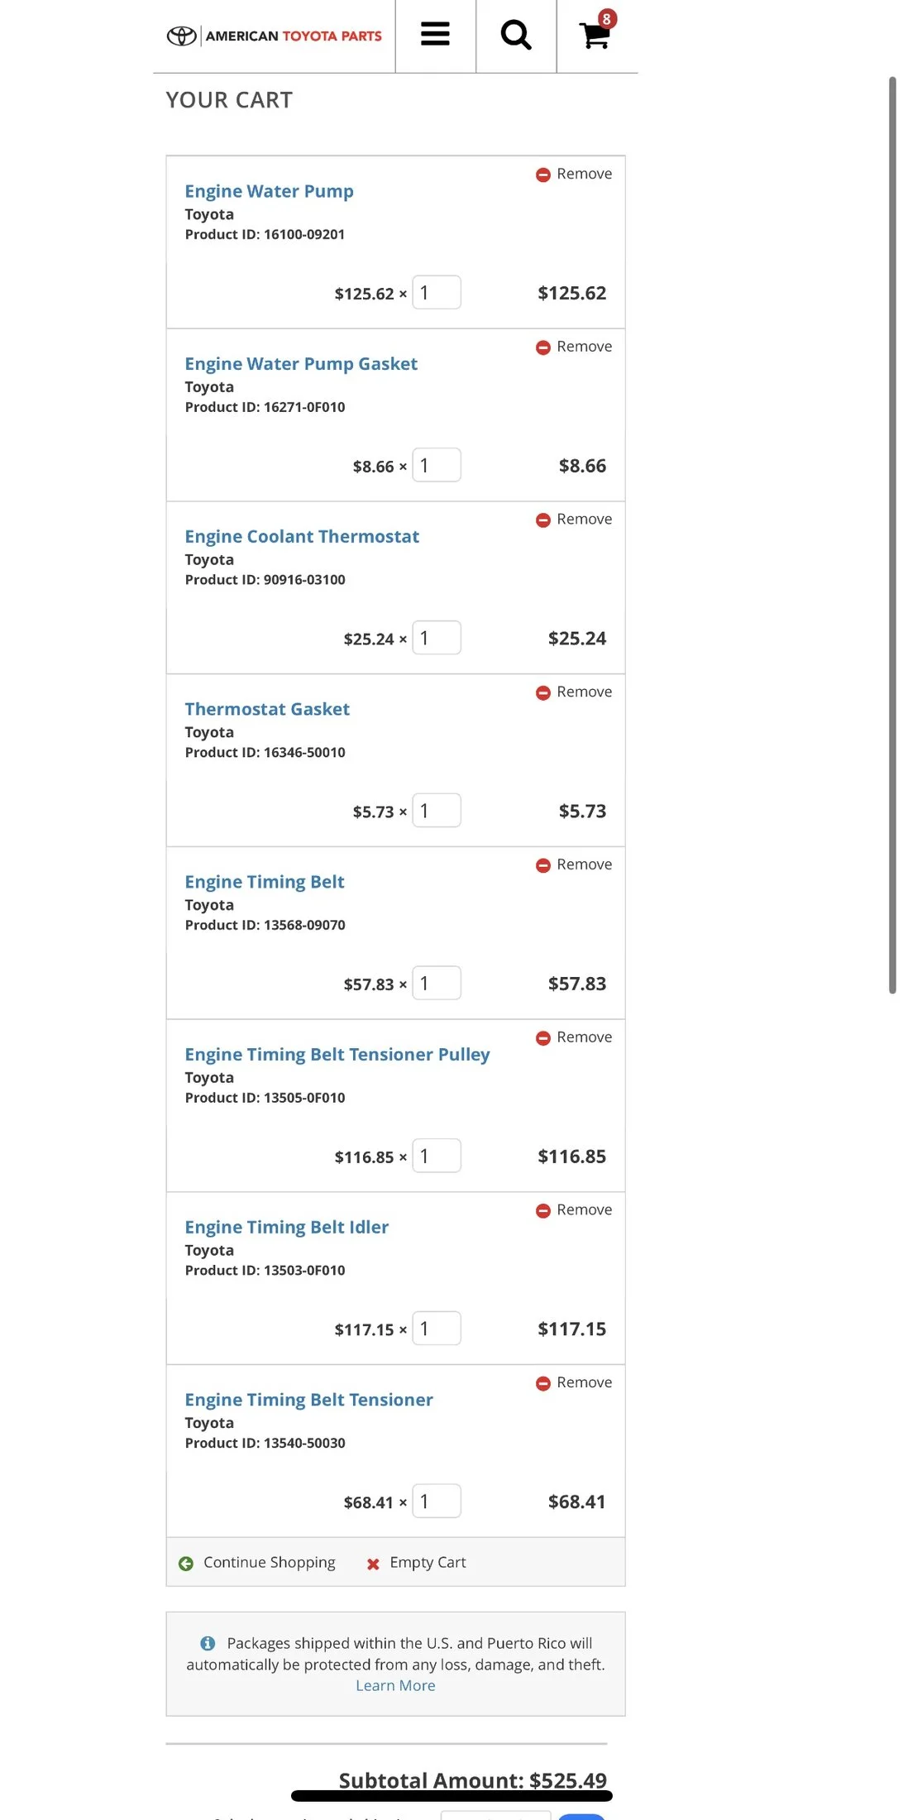Open the Engine Timing Belt Idler product link
The height and width of the screenshot is (1820, 903).
coord(286,1227)
